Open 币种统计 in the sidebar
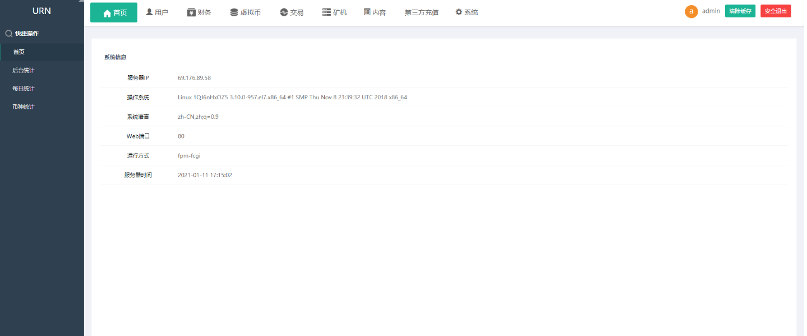Viewport: 807px width, 336px height. pos(24,107)
